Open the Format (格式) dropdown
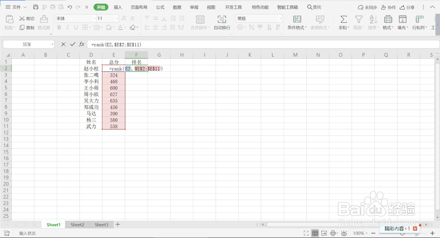The image size is (440, 238). pos(388,23)
